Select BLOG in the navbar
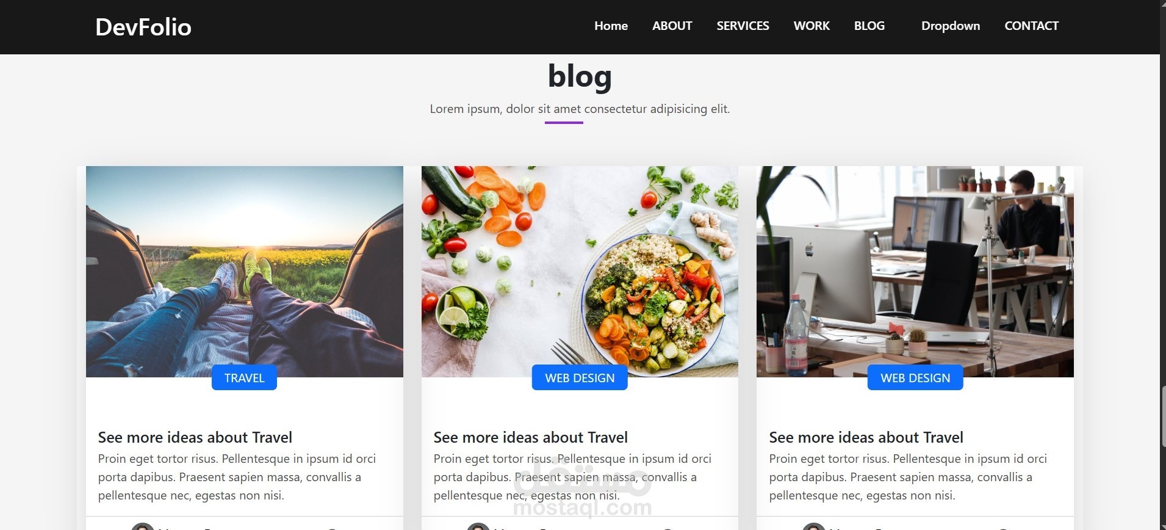 click(x=869, y=26)
